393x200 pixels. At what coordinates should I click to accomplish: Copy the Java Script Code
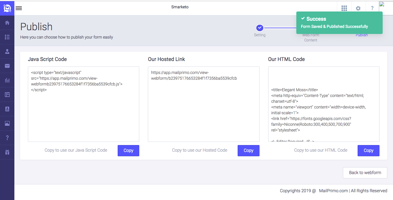coord(128,151)
